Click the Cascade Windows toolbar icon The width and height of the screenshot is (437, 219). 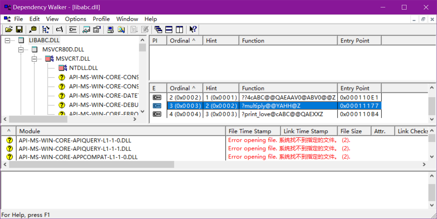(x=158, y=29)
